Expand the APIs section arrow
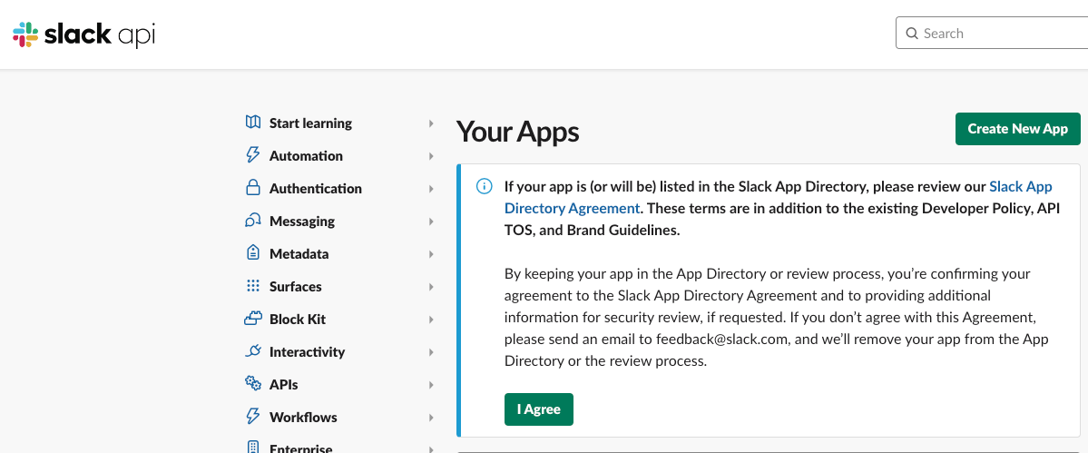The height and width of the screenshot is (453, 1088). coord(431,384)
